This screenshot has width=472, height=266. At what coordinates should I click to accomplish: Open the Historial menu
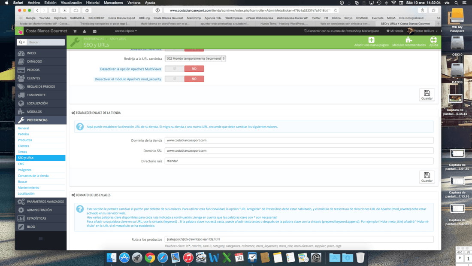[93, 3]
